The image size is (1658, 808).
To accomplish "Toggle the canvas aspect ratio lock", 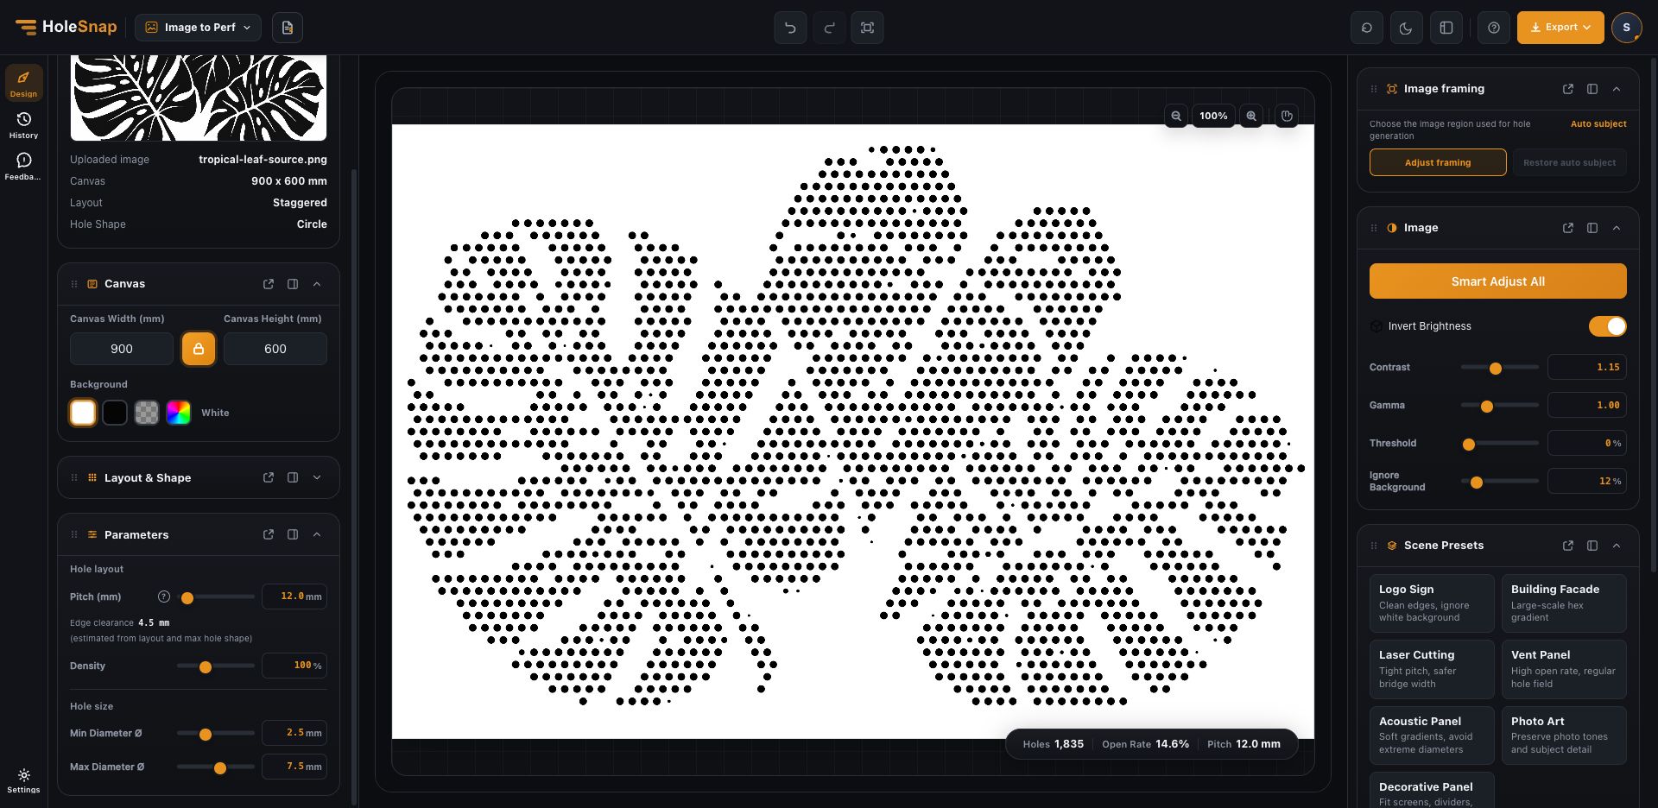I will pos(199,349).
